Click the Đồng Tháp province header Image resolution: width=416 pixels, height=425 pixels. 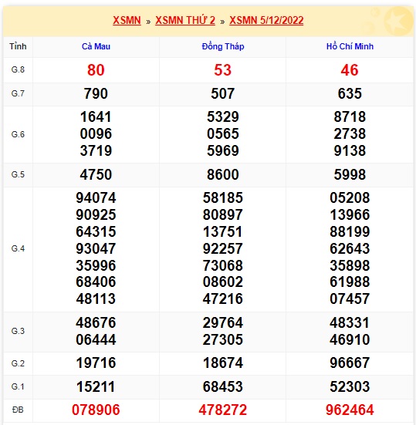coord(223,46)
